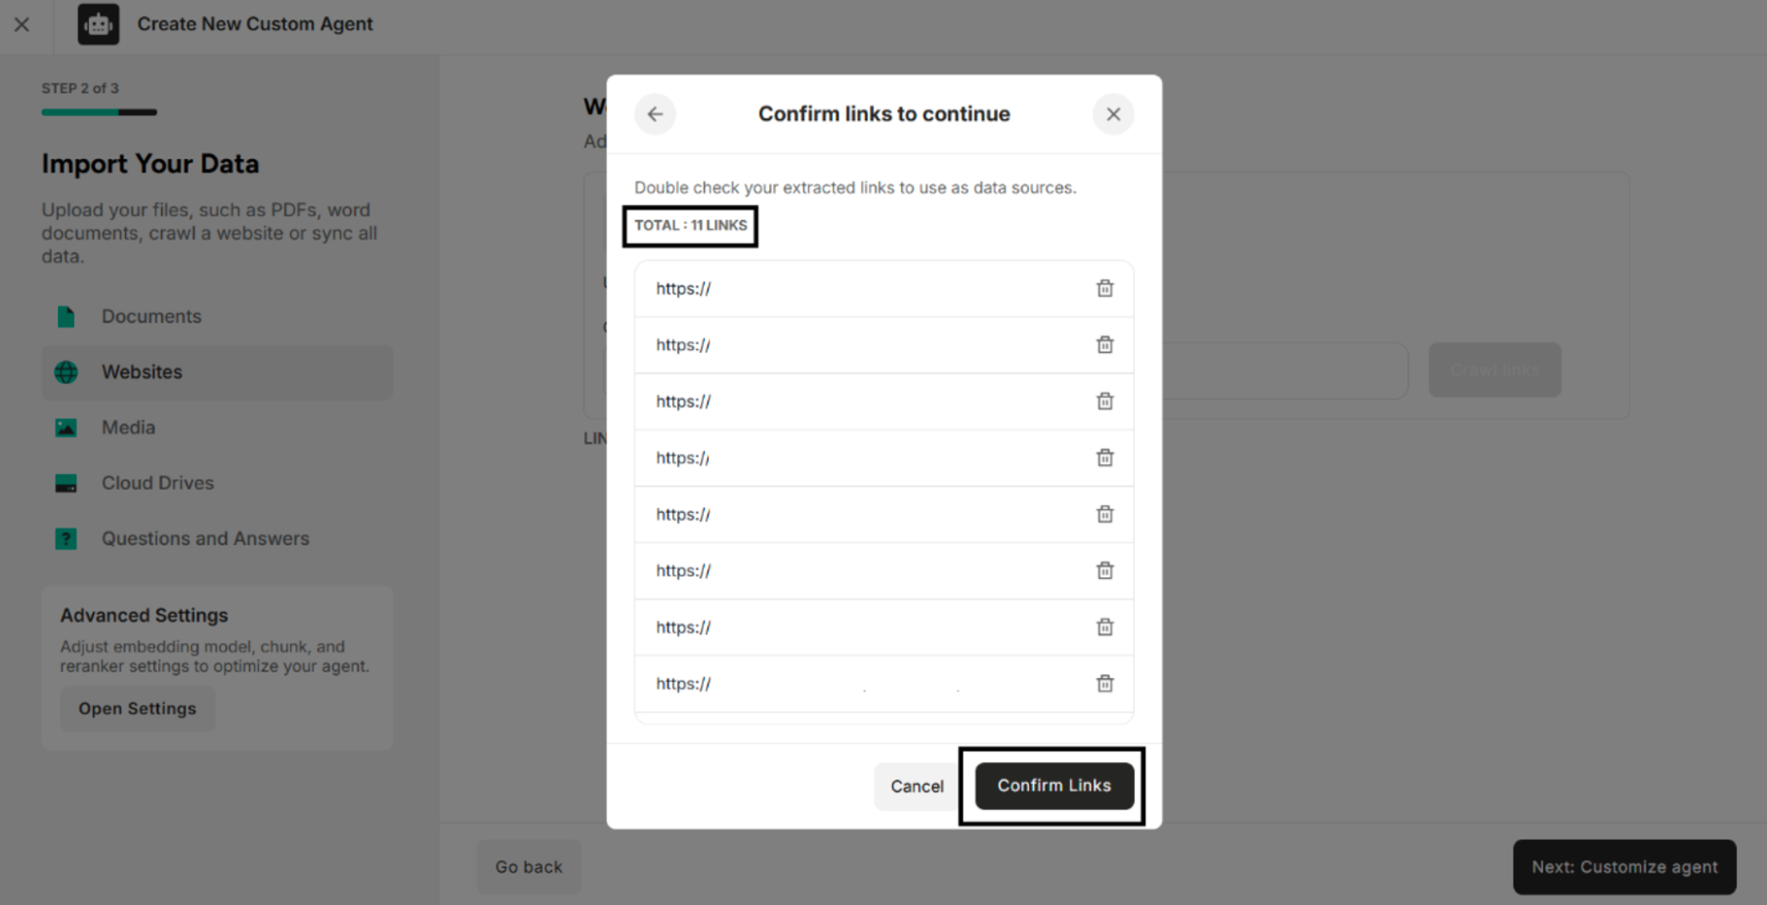Click Cancel in the dialog

[x=916, y=786]
